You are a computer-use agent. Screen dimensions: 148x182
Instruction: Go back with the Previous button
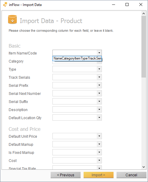(x=66, y=175)
